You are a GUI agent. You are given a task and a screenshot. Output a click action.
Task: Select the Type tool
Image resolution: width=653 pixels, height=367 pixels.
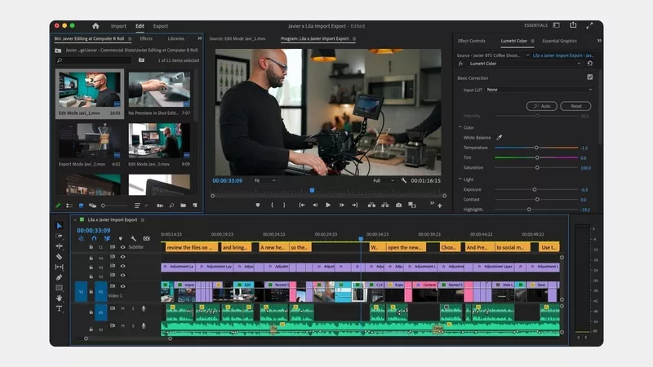(x=59, y=309)
